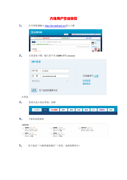Open the purple 管理团队 tab

pos(102,110)
